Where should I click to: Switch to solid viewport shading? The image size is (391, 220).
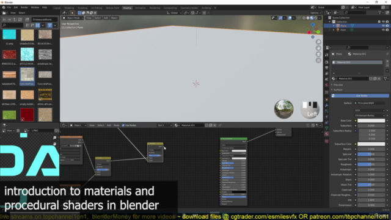pyautogui.click(x=308, y=18)
